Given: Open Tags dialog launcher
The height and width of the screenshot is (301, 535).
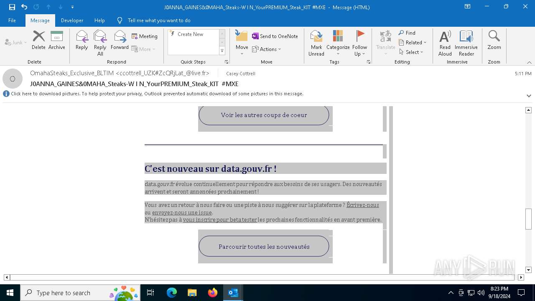Looking at the screenshot, I should 369,62.
